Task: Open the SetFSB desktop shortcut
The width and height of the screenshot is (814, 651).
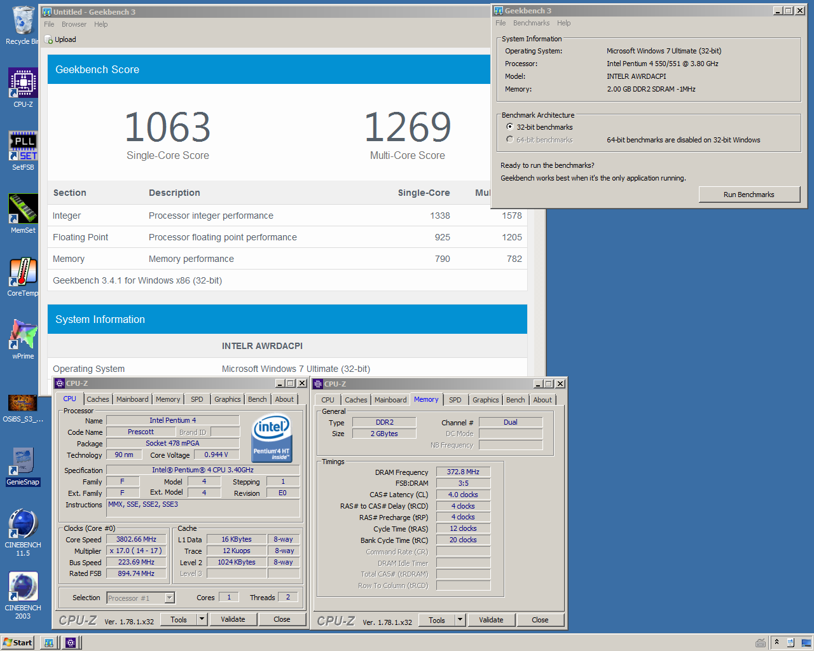Action: (23, 151)
